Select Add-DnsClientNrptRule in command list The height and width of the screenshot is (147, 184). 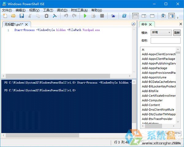pyautogui.click(x=158, y=110)
